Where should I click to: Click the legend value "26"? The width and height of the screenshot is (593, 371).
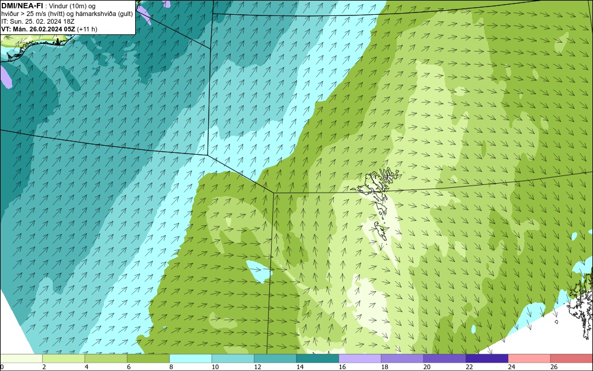coord(554,367)
